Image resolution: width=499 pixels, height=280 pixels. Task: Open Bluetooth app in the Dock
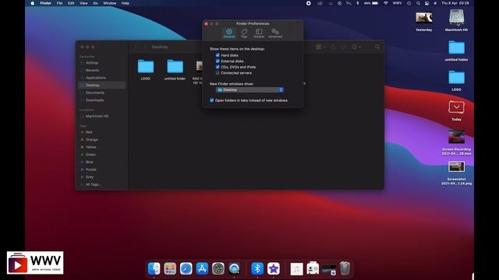pyautogui.click(x=257, y=268)
